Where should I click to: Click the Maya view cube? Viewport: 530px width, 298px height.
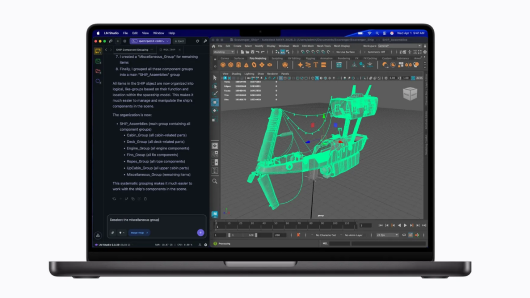pyautogui.click(x=410, y=94)
